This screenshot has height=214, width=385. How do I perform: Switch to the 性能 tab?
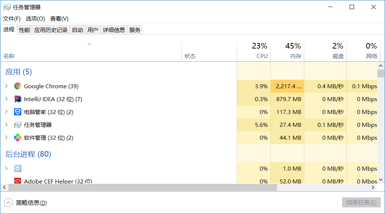click(24, 30)
